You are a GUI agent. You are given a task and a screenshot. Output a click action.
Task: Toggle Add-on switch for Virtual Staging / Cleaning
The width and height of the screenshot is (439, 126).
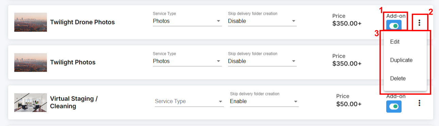pos(394,106)
